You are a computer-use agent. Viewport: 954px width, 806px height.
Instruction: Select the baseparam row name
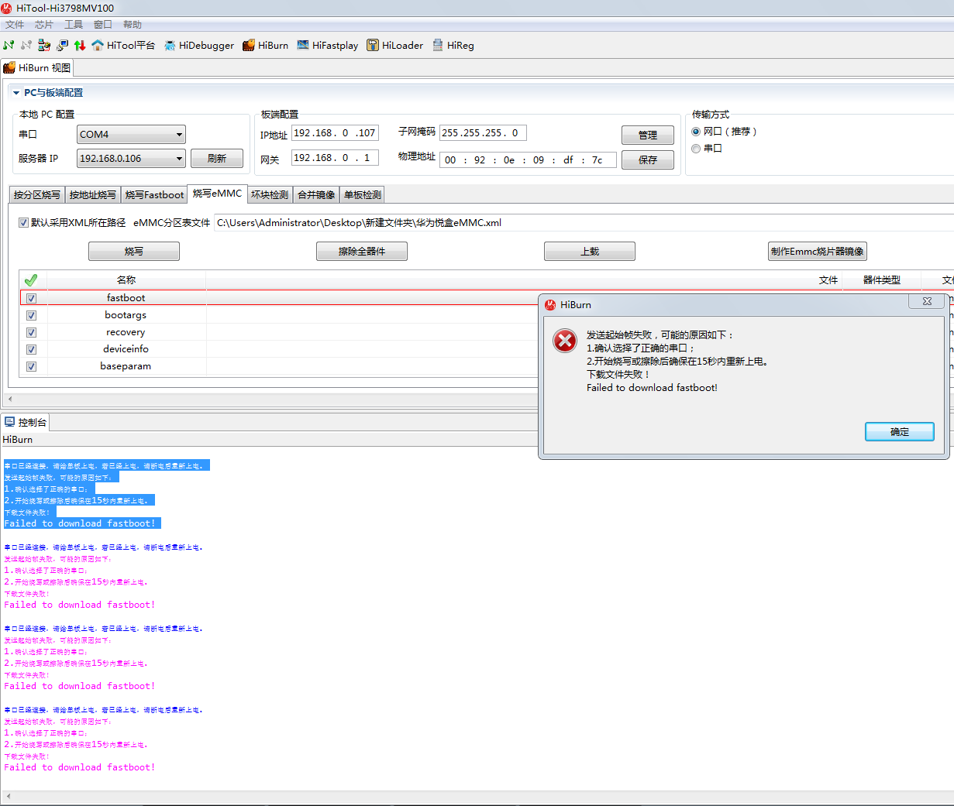point(126,366)
